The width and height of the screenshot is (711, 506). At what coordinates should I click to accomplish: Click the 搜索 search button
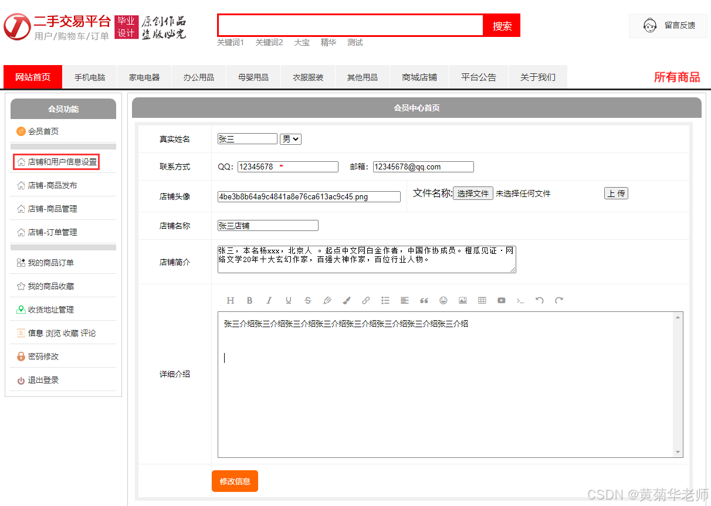pos(502,25)
